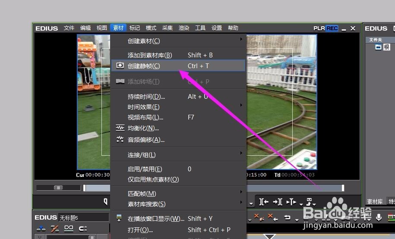Expand the 连接/组 submenu arrow
Viewport: 395px width, 239px height.
[x=241, y=153]
